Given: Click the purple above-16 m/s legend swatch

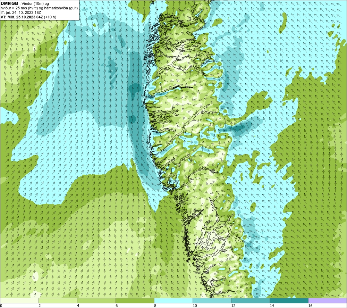Looking at the screenshot, I should click(328, 300).
